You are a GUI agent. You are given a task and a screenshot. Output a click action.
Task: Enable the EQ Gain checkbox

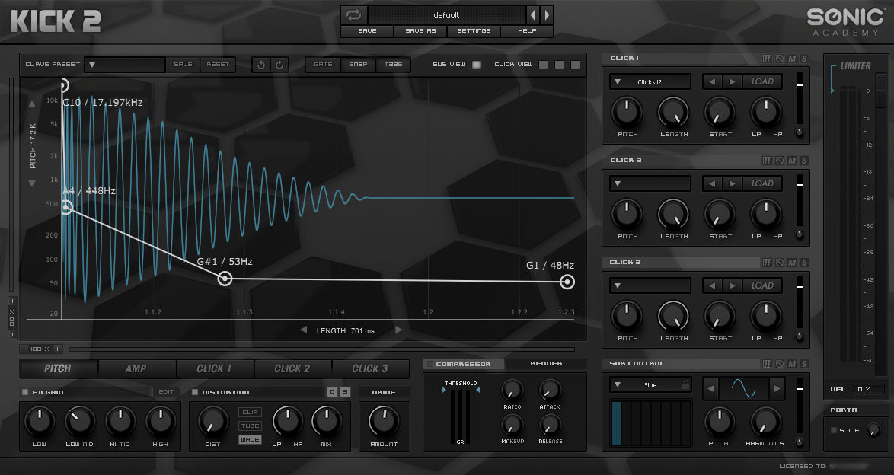pos(24,392)
